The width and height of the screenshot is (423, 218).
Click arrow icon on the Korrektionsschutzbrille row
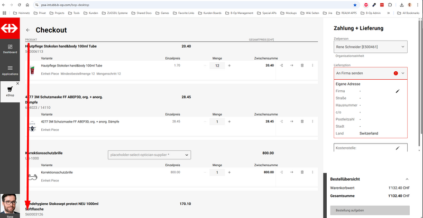291,172
